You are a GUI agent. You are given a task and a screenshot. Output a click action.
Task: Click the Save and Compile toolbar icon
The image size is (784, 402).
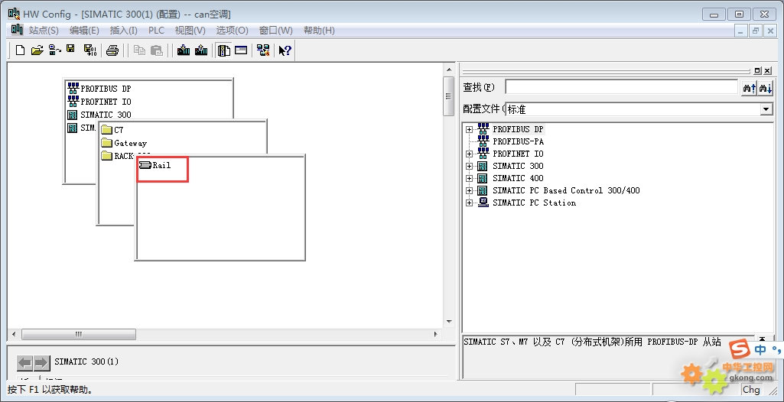coord(90,50)
